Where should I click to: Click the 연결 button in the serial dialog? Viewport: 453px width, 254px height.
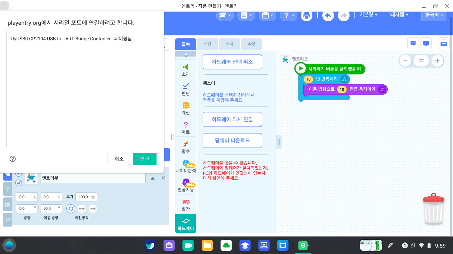(145, 159)
